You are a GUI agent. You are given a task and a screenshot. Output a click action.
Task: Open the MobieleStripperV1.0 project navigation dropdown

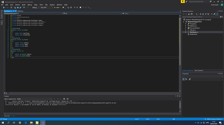[33, 14]
